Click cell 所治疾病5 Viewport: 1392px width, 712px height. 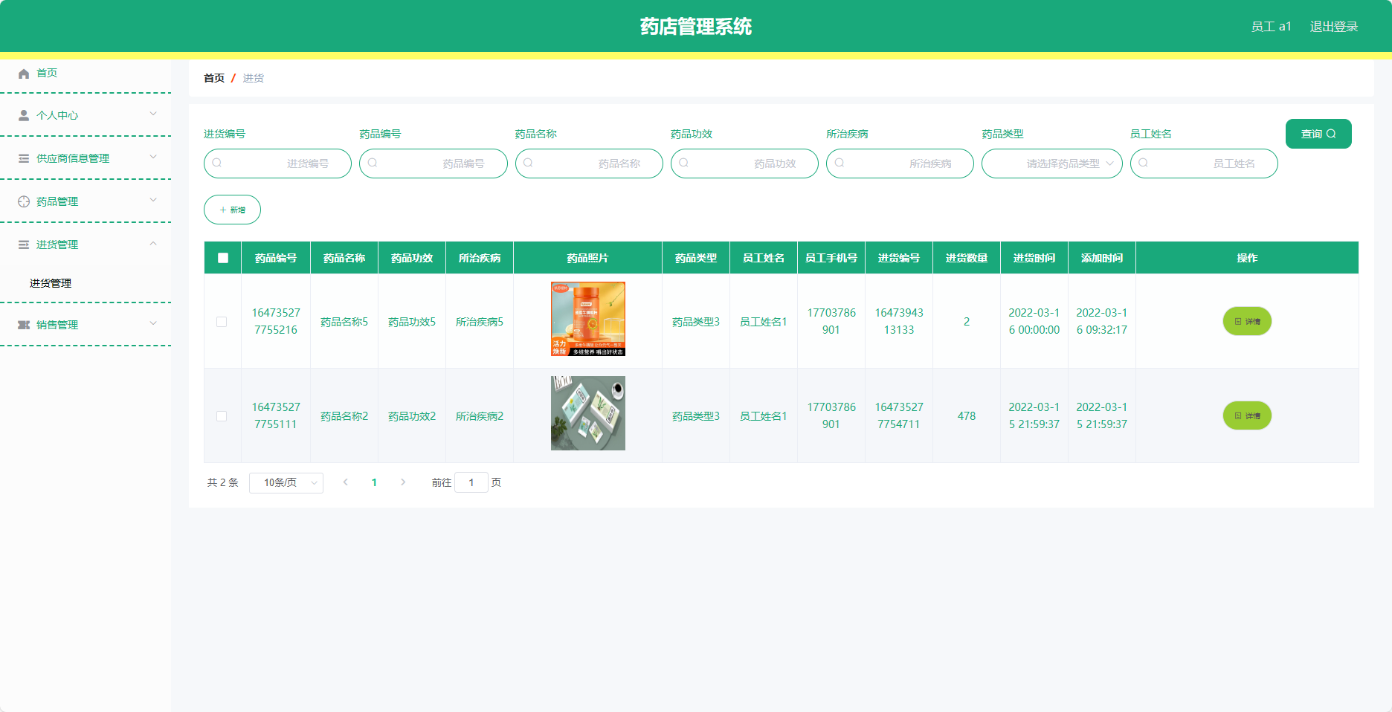tap(480, 322)
